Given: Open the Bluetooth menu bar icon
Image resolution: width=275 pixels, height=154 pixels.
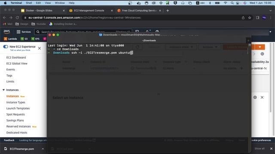Looking at the screenshot, I should tap(210, 3).
